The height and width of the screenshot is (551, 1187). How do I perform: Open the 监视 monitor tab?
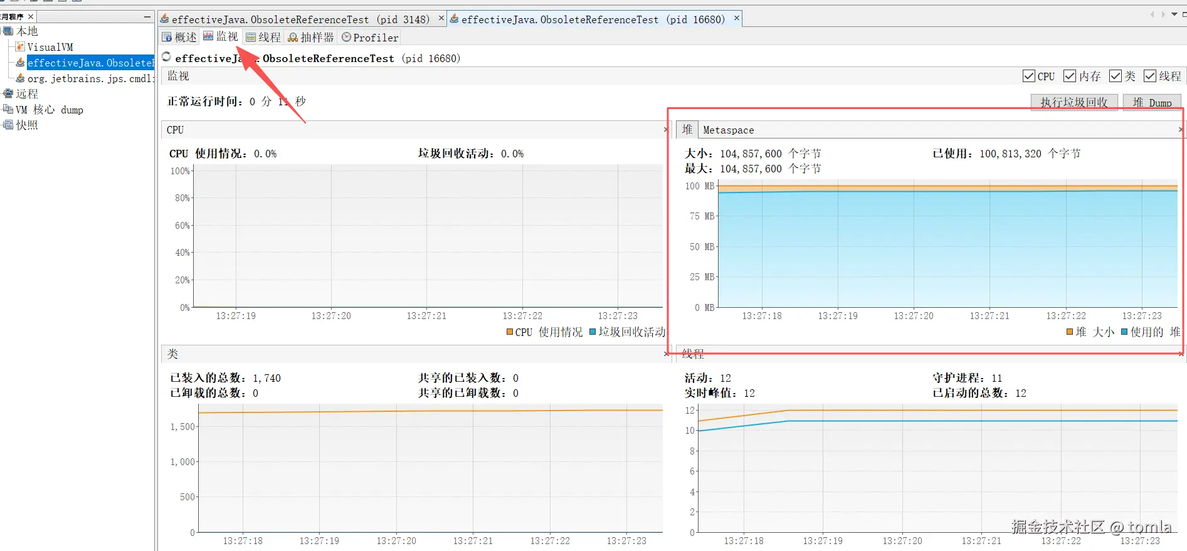(x=221, y=36)
